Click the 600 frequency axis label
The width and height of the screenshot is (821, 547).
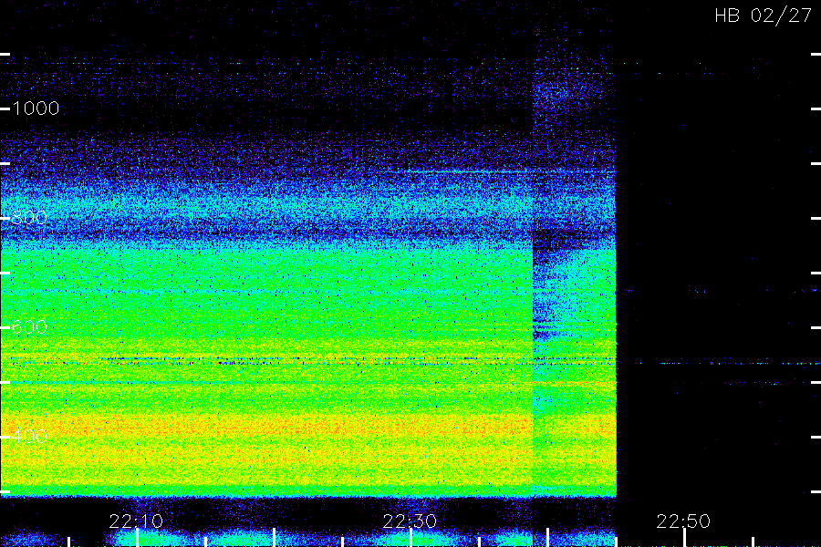pyautogui.click(x=29, y=327)
